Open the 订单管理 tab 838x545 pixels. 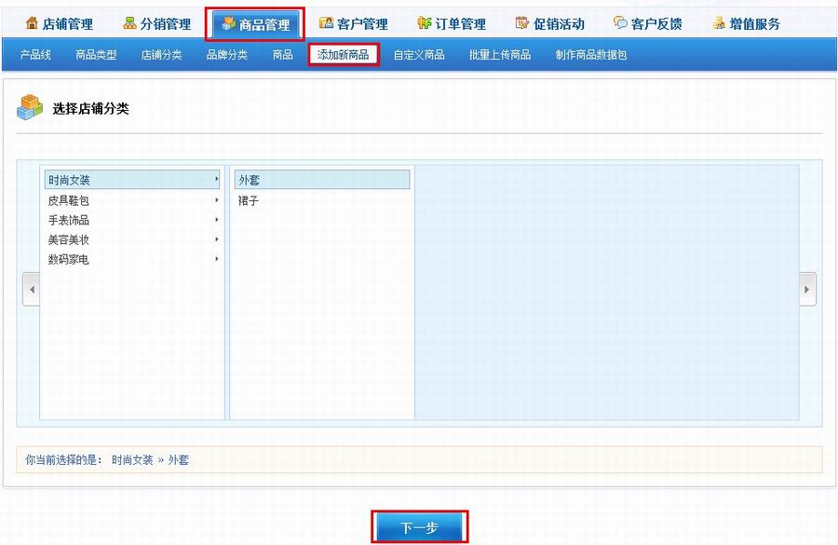click(453, 23)
